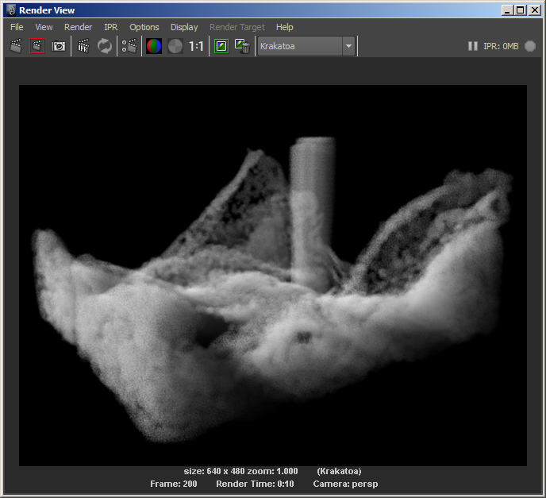Image resolution: width=546 pixels, height=498 pixels.
Task: Click the gray IPR stop octagon indicator
Action: click(530, 46)
